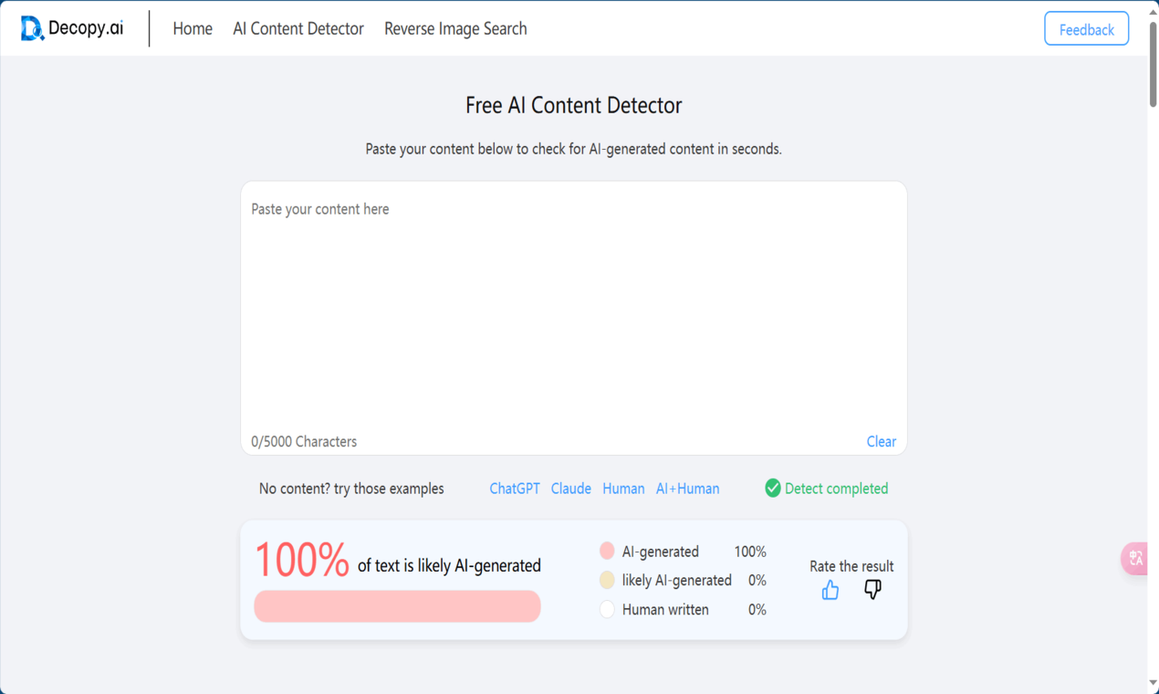This screenshot has width=1159, height=694.
Task: Try the Human example text
Action: point(623,489)
